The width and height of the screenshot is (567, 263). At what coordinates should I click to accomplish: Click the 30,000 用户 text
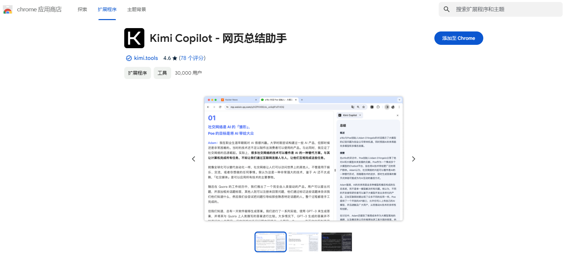coord(188,73)
